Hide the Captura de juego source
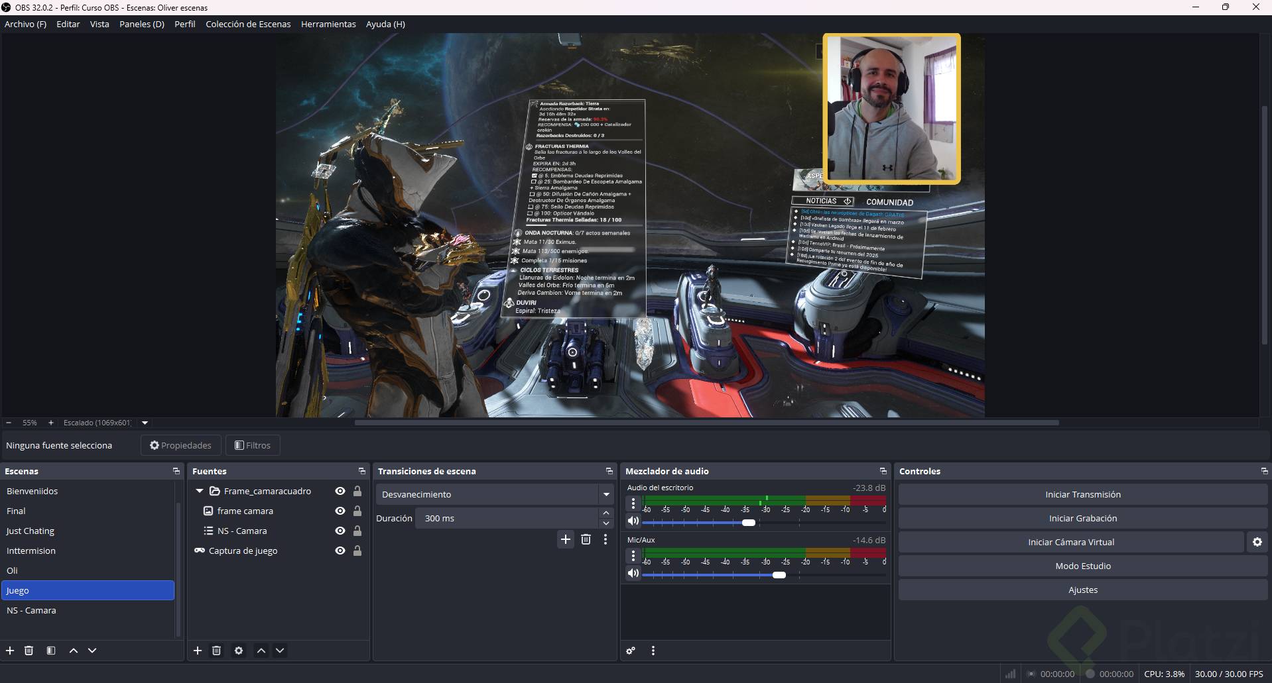The height and width of the screenshot is (683, 1272). [x=340, y=551]
